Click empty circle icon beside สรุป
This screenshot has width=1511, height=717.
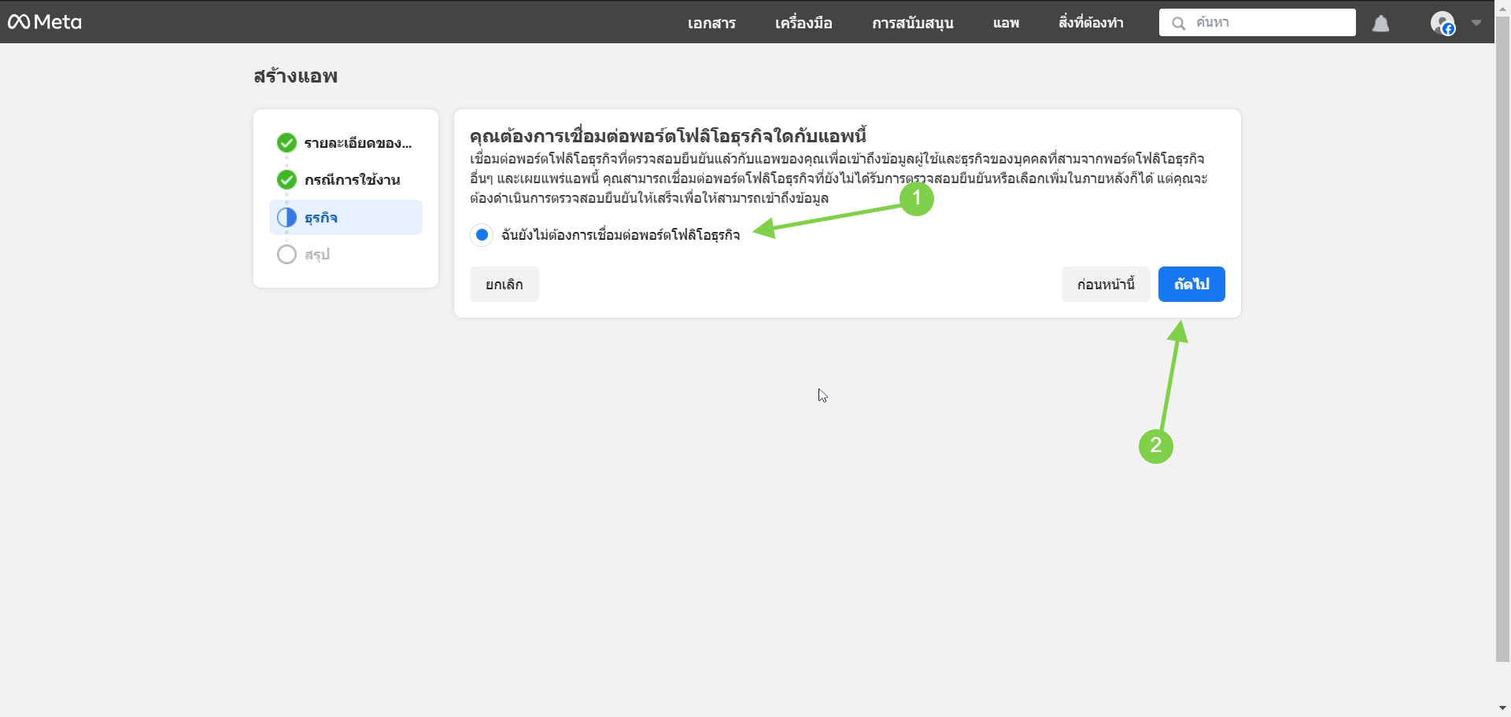286,254
